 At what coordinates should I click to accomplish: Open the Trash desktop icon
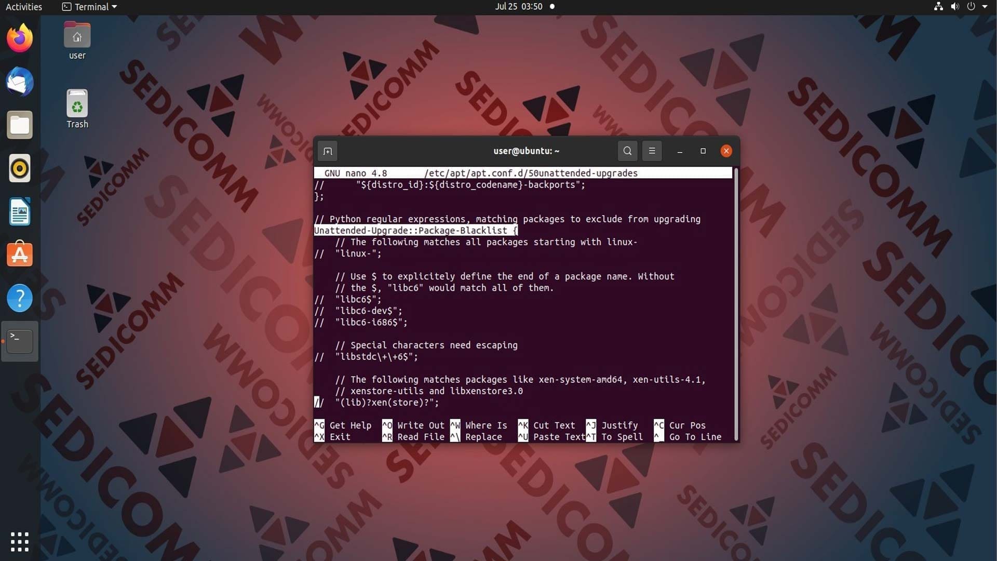coord(77,109)
